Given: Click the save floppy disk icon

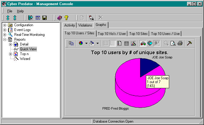Looking at the screenshot, I should click(x=44, y=18).
